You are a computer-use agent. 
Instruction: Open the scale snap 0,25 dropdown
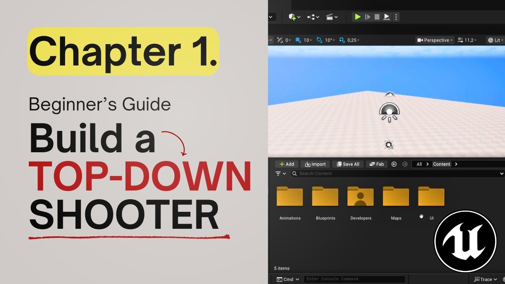[353, 40]
